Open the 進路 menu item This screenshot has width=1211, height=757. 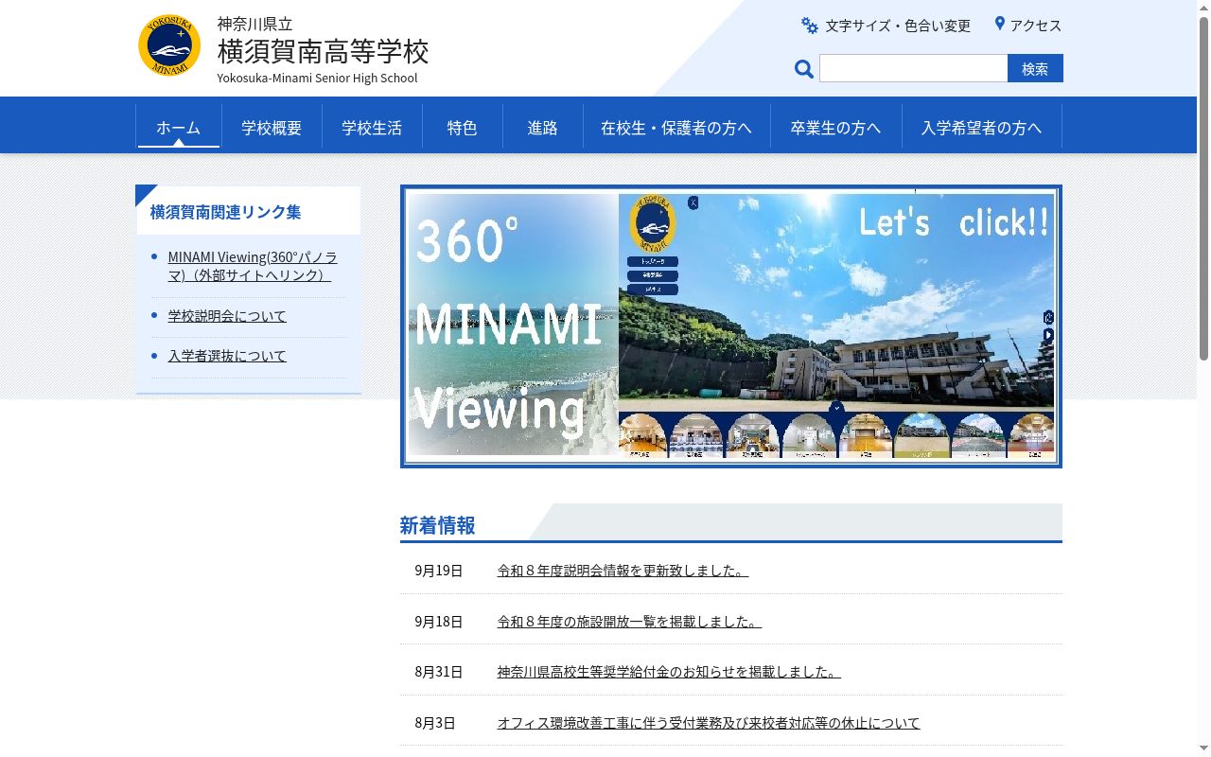pos(542,127)
